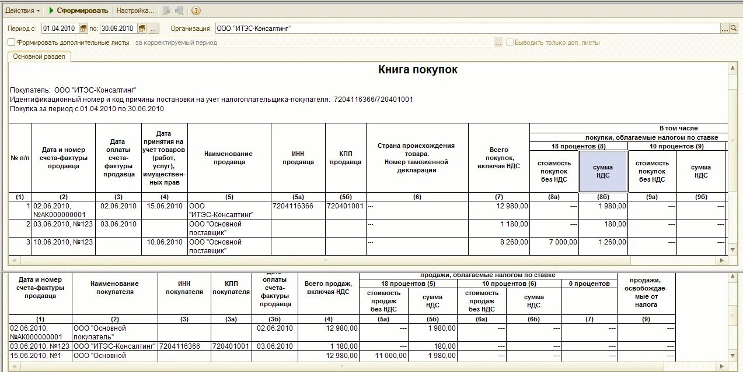Click 15.06.2010, №1 row in sales book
This screenshot has height=372, width=743.
[x=40, y=356]
